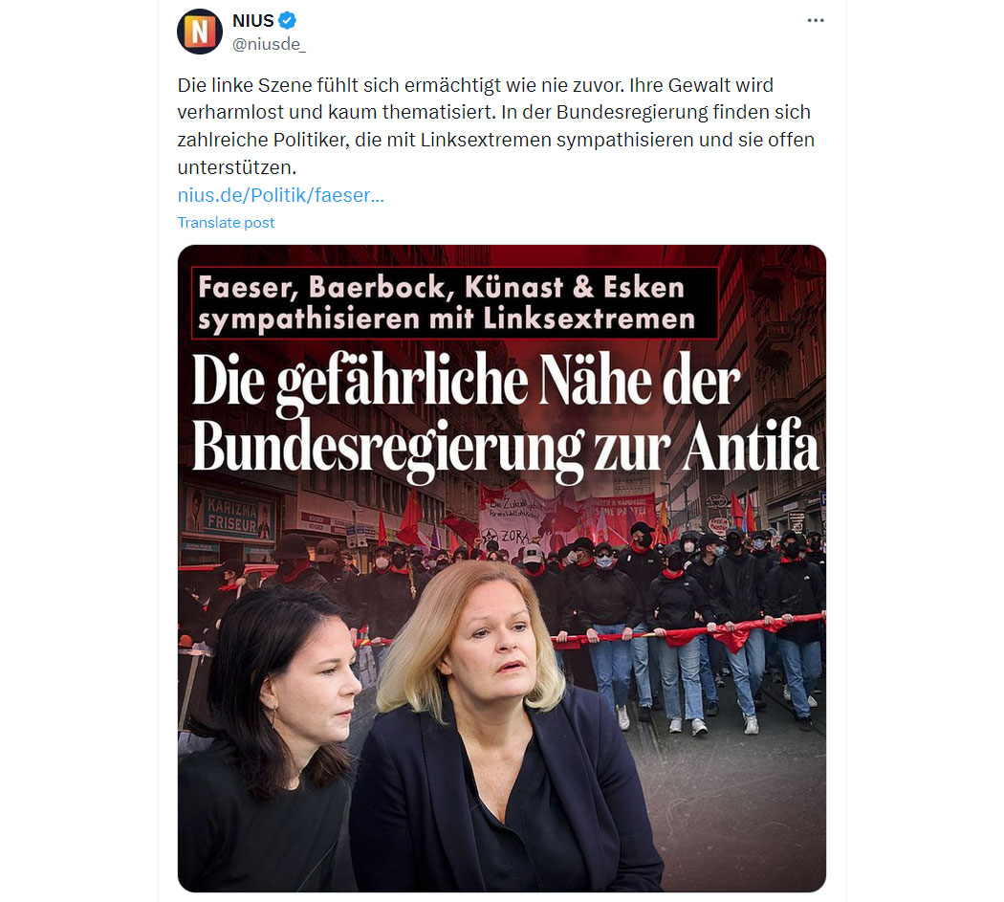Follow the nius.de/Politik/faeser article link
This screenshot has width=1004, height=902.
point(280,195)
